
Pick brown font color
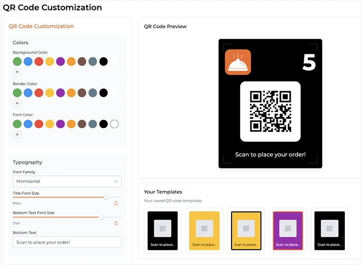(82, 124)
